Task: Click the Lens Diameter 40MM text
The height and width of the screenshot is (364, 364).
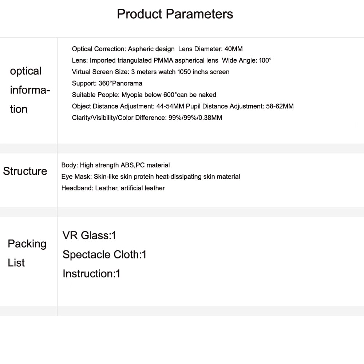Action: pos(210,49)
